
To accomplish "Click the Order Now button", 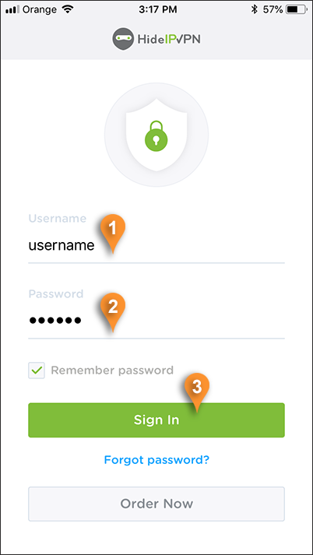I will tap(156, 504).
